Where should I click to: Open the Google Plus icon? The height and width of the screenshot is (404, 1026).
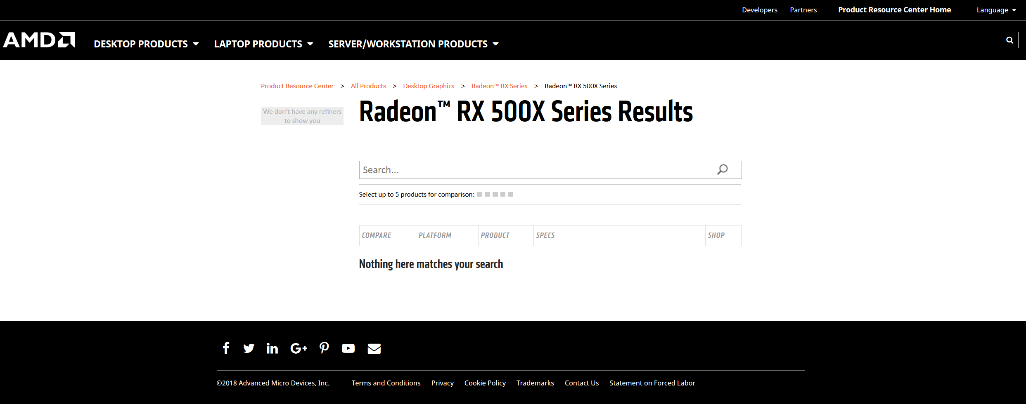point(299,348)
